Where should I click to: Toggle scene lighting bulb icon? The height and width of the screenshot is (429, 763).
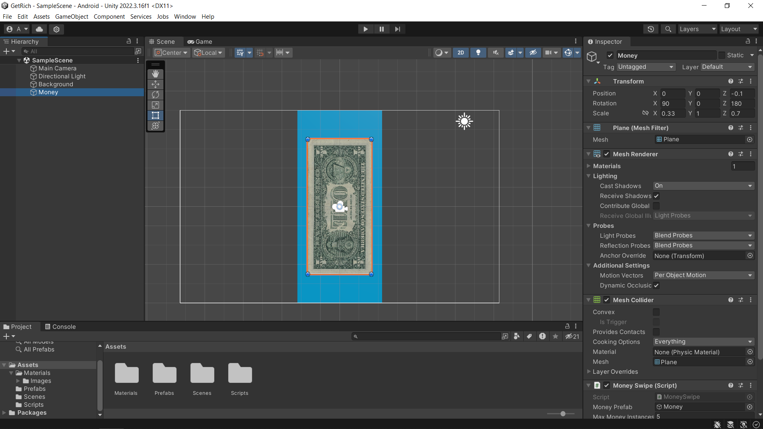point(478,52)
